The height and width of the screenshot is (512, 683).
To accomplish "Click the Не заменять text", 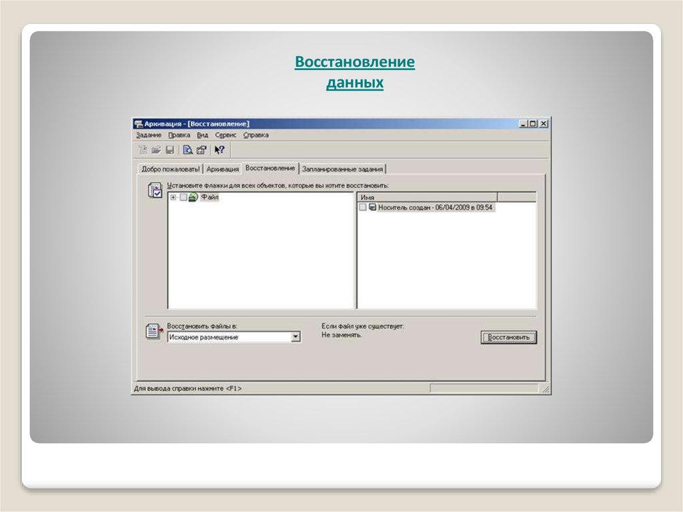I will (341, 335).
